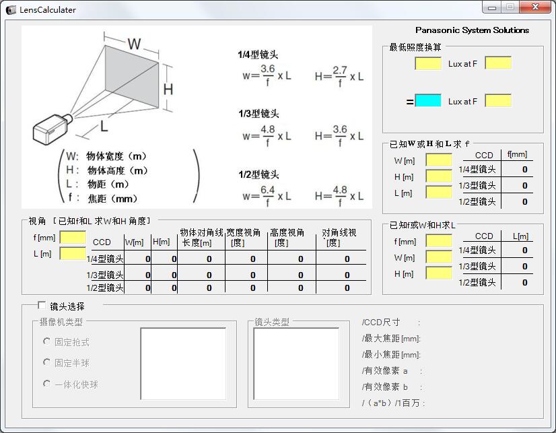Click the 1/2型镜头 L[m] result value
556x433 pixels.
524,283
